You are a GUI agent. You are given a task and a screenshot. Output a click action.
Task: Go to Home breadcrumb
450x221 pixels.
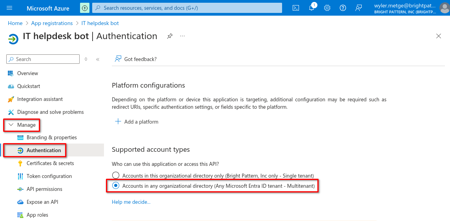[15, 23]
